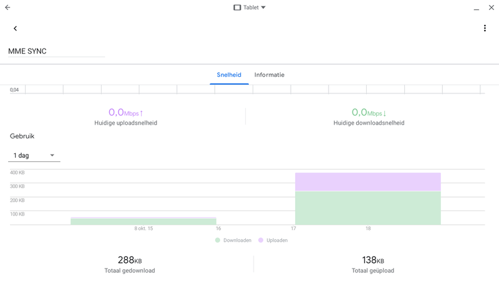Open the 1 dag period dropdown

pos(34,155)
